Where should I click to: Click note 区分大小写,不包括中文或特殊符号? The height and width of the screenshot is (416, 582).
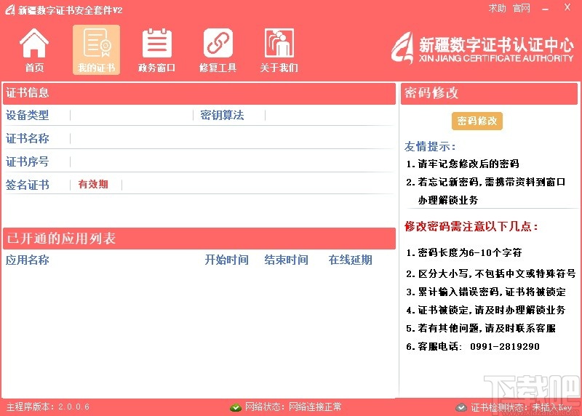tap(490, 273)
